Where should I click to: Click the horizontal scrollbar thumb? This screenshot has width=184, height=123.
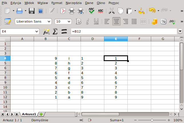pyautogui.click(x=100, y=114)
